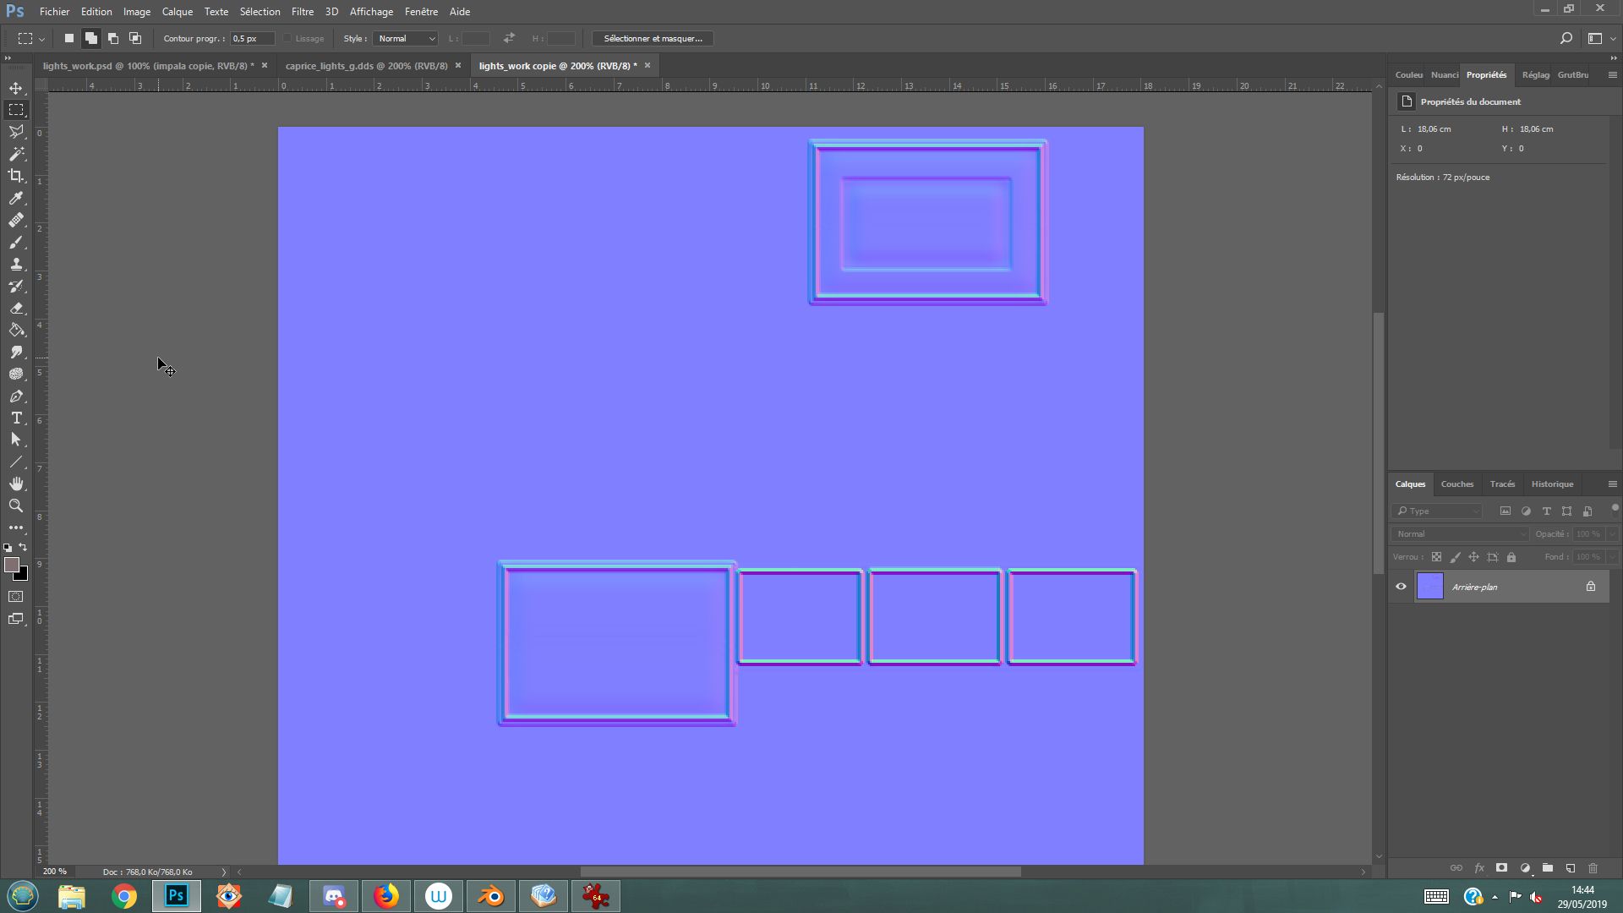Select the Horizontal Type tool

pos(16,418)
